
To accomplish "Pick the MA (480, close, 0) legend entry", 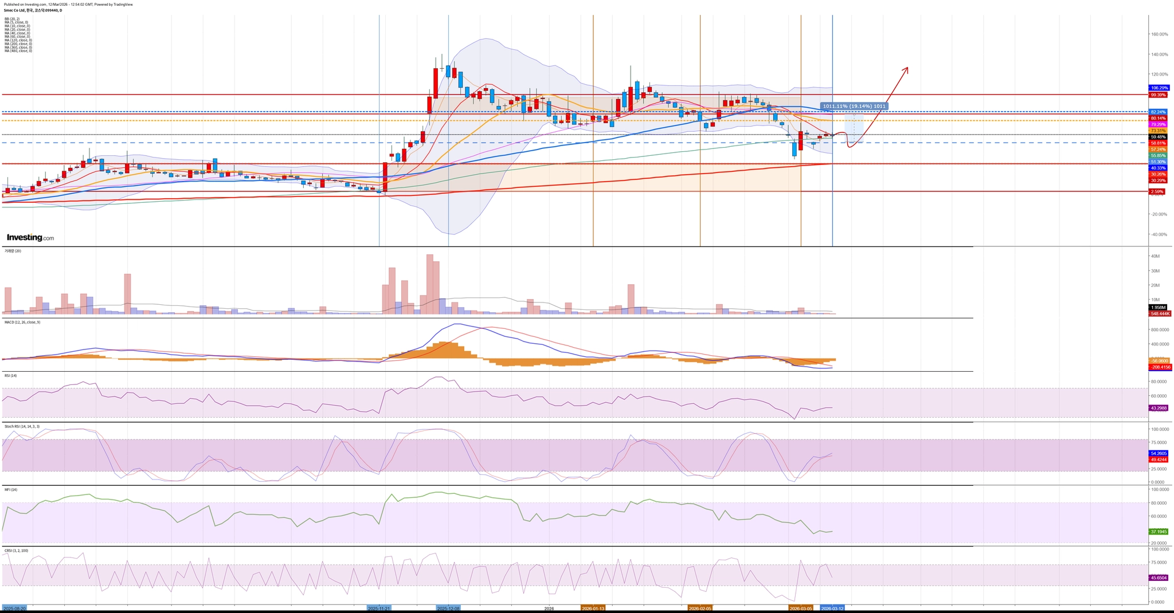I will [x=18, y=51].
